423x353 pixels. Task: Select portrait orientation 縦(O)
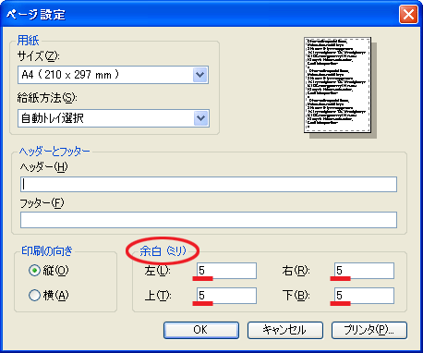(49, 271)
